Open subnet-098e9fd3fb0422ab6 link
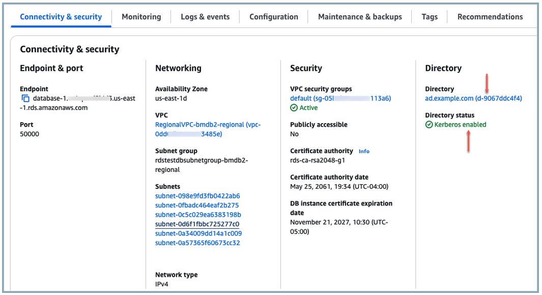This screenshot has width=542, height=295. (x=197, y=196)
